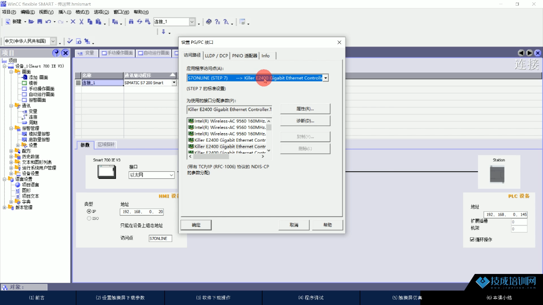
Task: Copy selection using the copy icon
Action: click(x=90, y=22)
